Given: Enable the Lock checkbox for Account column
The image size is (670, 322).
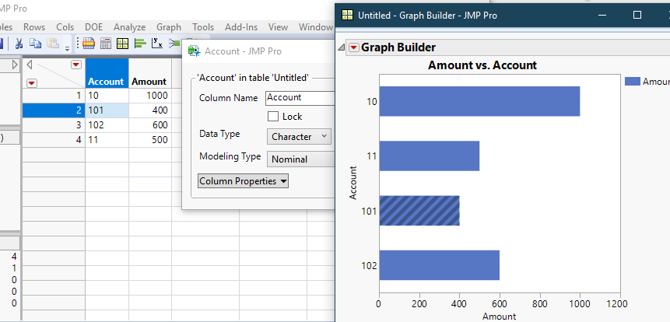Looking at the screenshot, I should click(x=273, y=116).
